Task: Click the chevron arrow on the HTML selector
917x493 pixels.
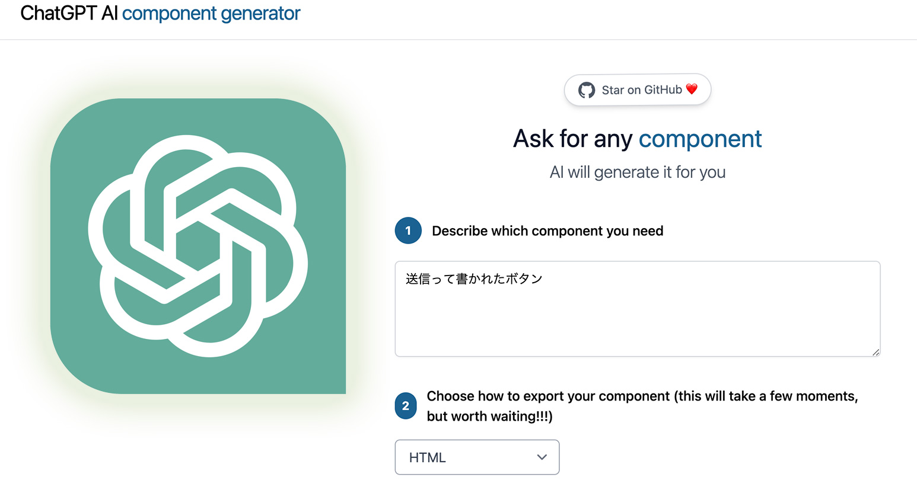Action: pyautogui.click(x=541, y=457)
